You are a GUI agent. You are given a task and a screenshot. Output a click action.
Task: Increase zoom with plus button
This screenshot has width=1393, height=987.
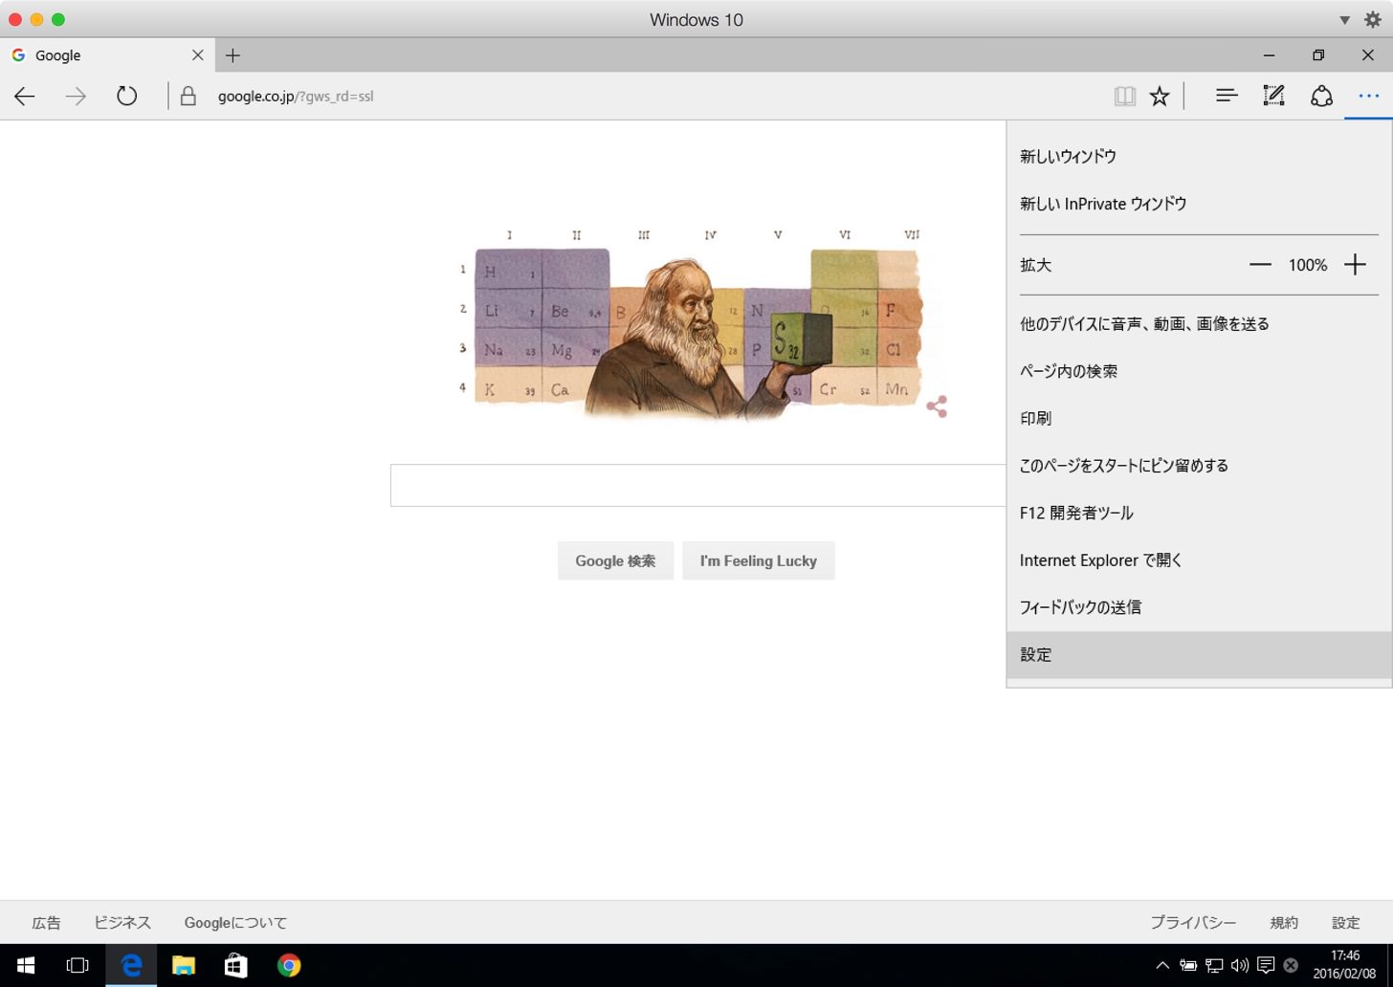click(1355, 265)
